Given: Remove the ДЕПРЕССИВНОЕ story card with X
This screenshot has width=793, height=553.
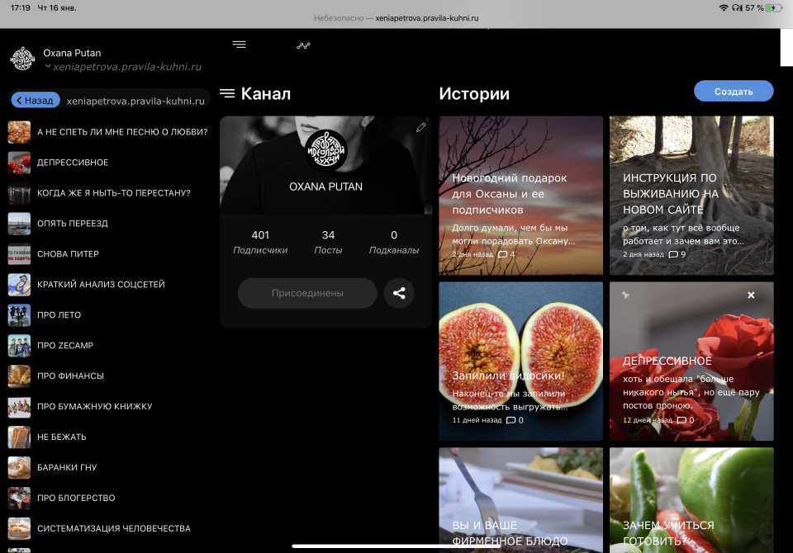Looking at the screenshot, I should coord(751,295).
